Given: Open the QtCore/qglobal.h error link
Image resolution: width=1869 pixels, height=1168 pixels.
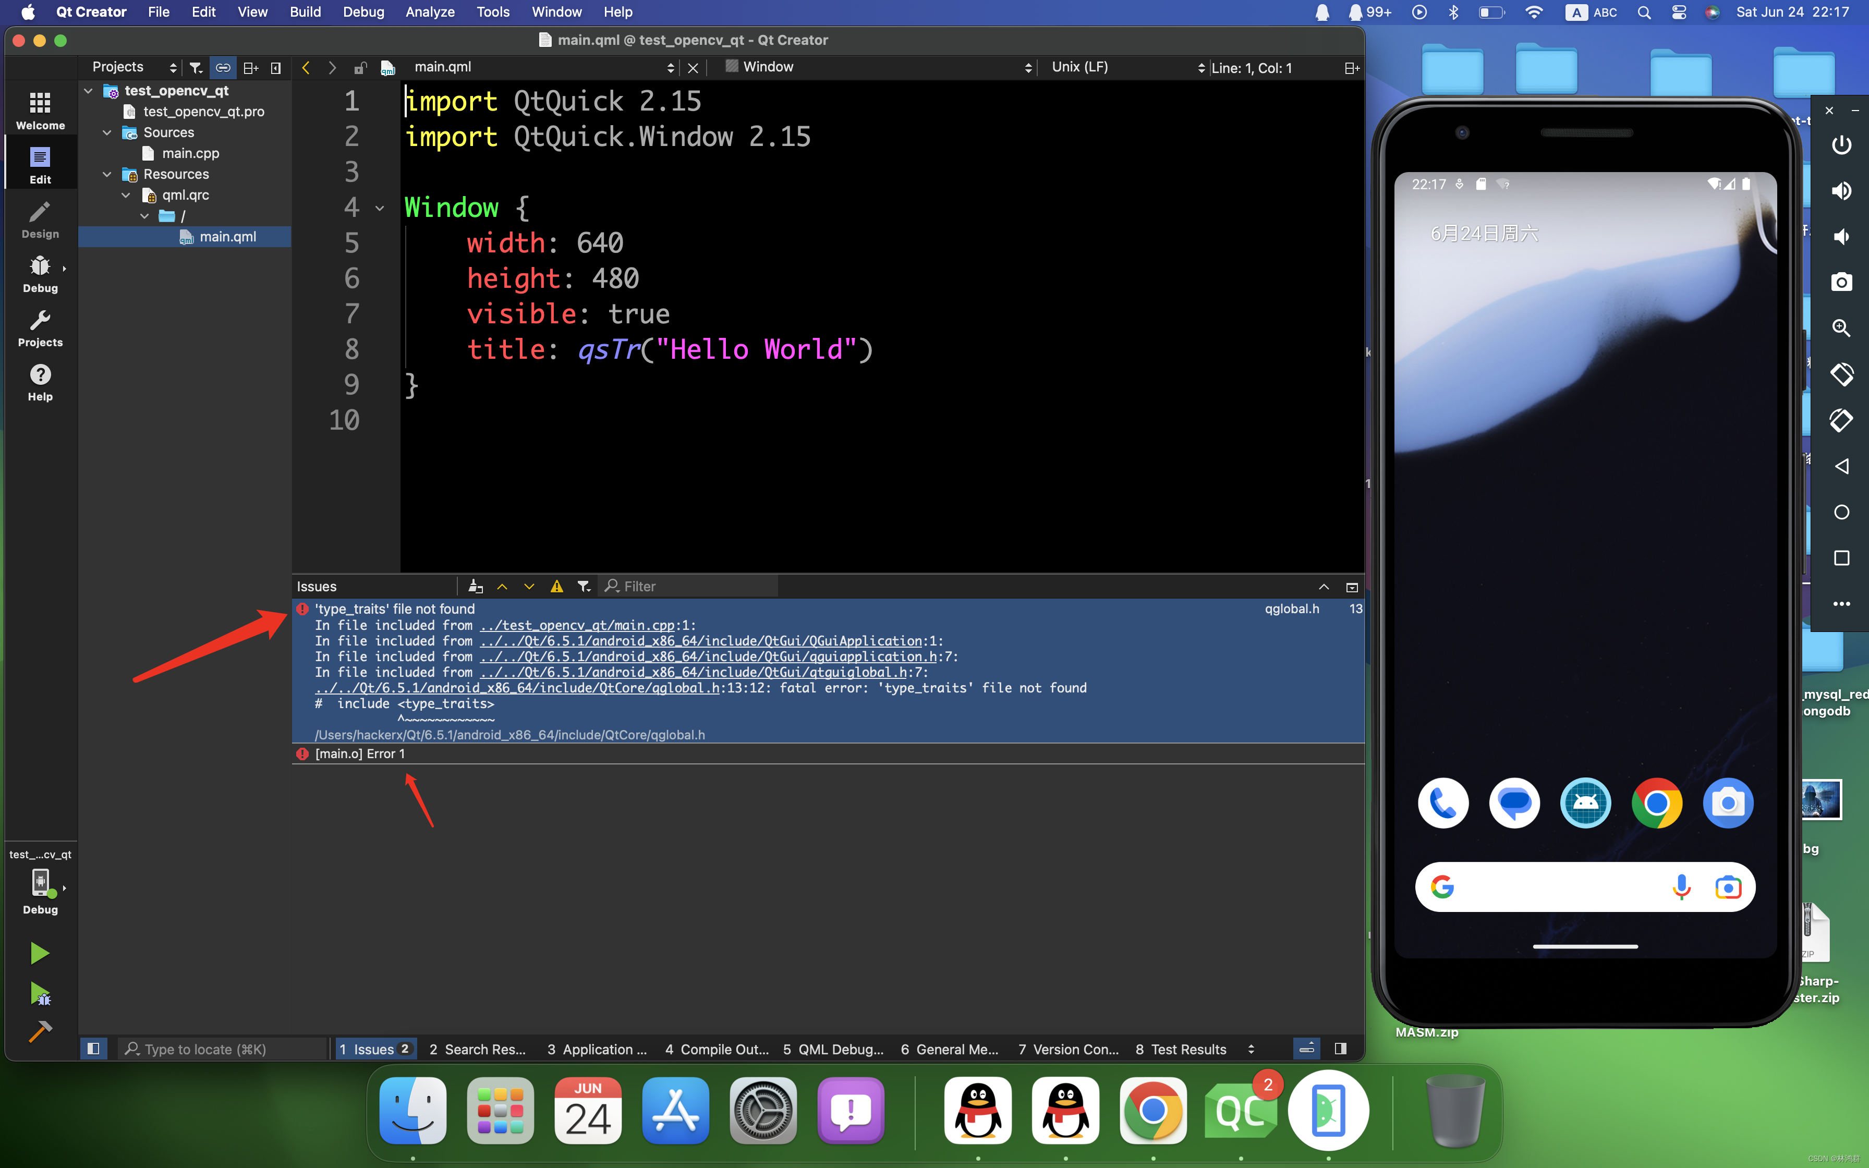Looking at the screenshot, I should [517, 688].
